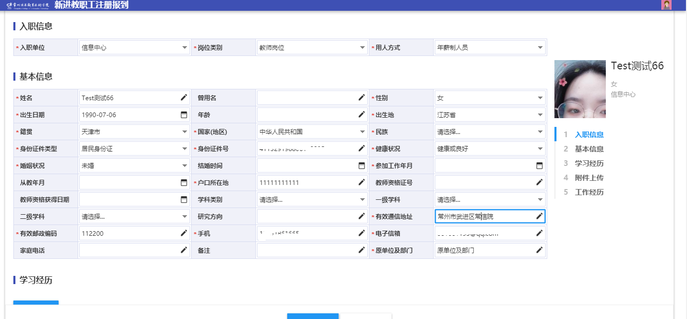
Task: Open calendar picker for 出生日期
Action: coord(183,115)
